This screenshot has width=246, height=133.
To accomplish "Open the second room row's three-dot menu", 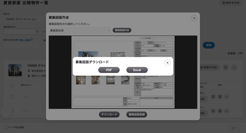I will click(x=227, y=111).
